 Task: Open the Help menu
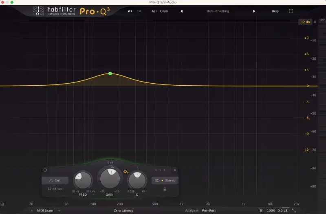275,11
